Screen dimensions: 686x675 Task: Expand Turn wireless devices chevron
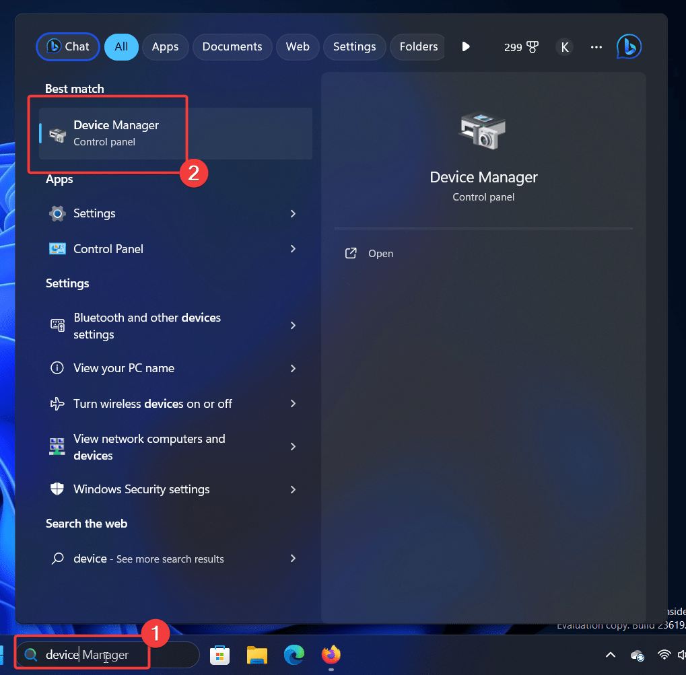click(x=293, y=403)
